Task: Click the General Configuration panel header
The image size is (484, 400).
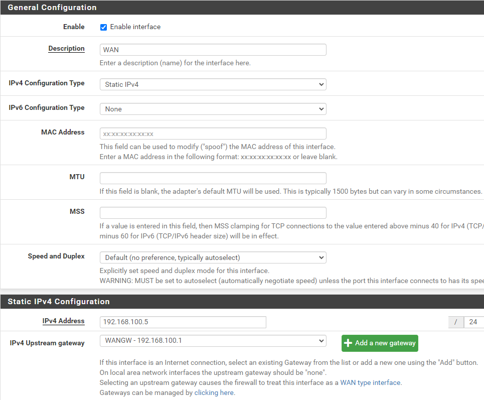Action: coord(52,8)
